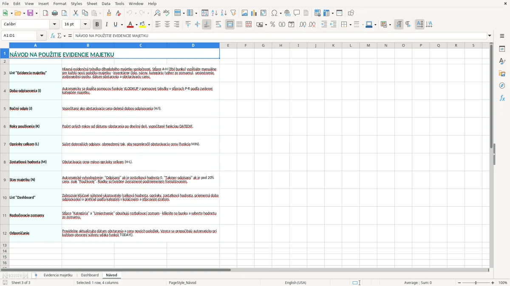Image resolution: width=510 pixels, height=286 pixels.
Task: Sort descending Z to A
Action: pos(224,13)
